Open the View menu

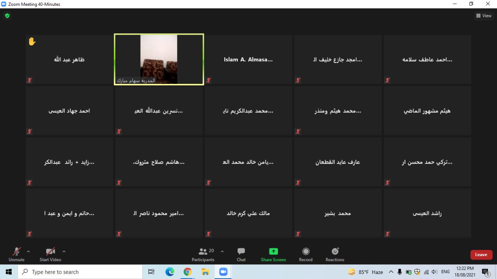[x=484, y=16]
